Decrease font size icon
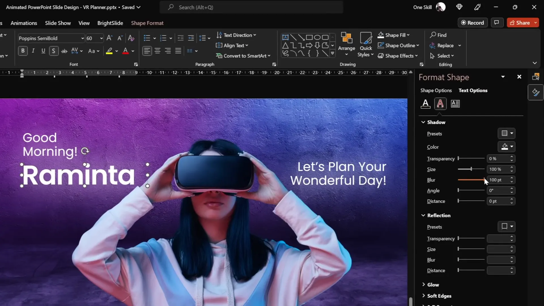This screenshot has width=544, height=306. tap(120, 38)
